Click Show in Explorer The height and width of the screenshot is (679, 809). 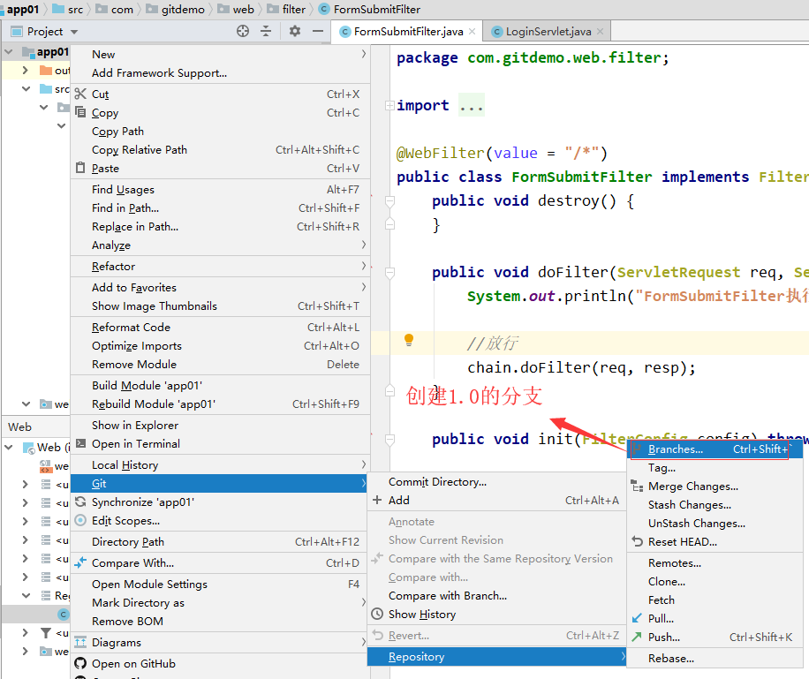point(220,426)
